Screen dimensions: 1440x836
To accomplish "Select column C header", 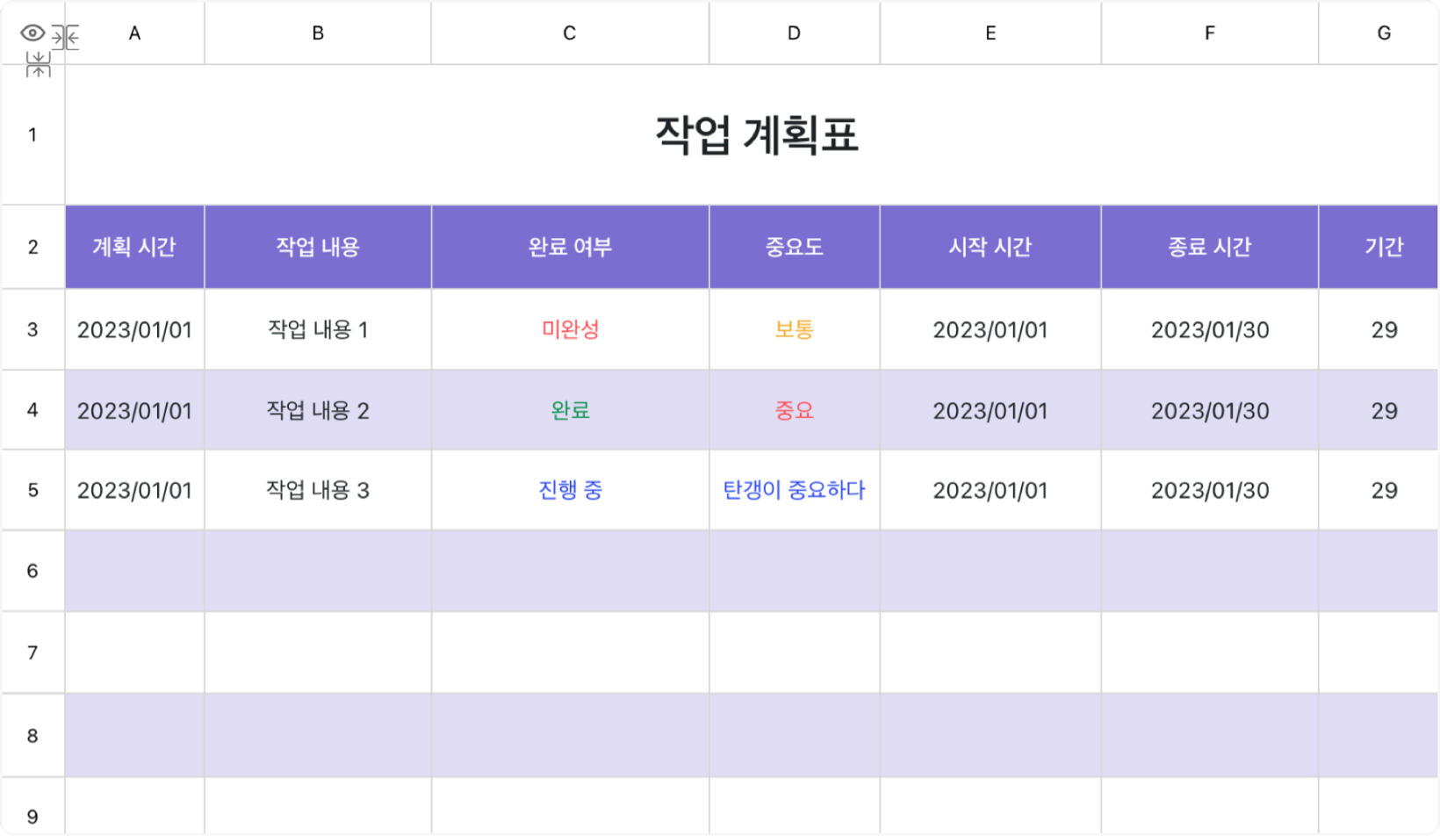I will click(x=570, y=33).
